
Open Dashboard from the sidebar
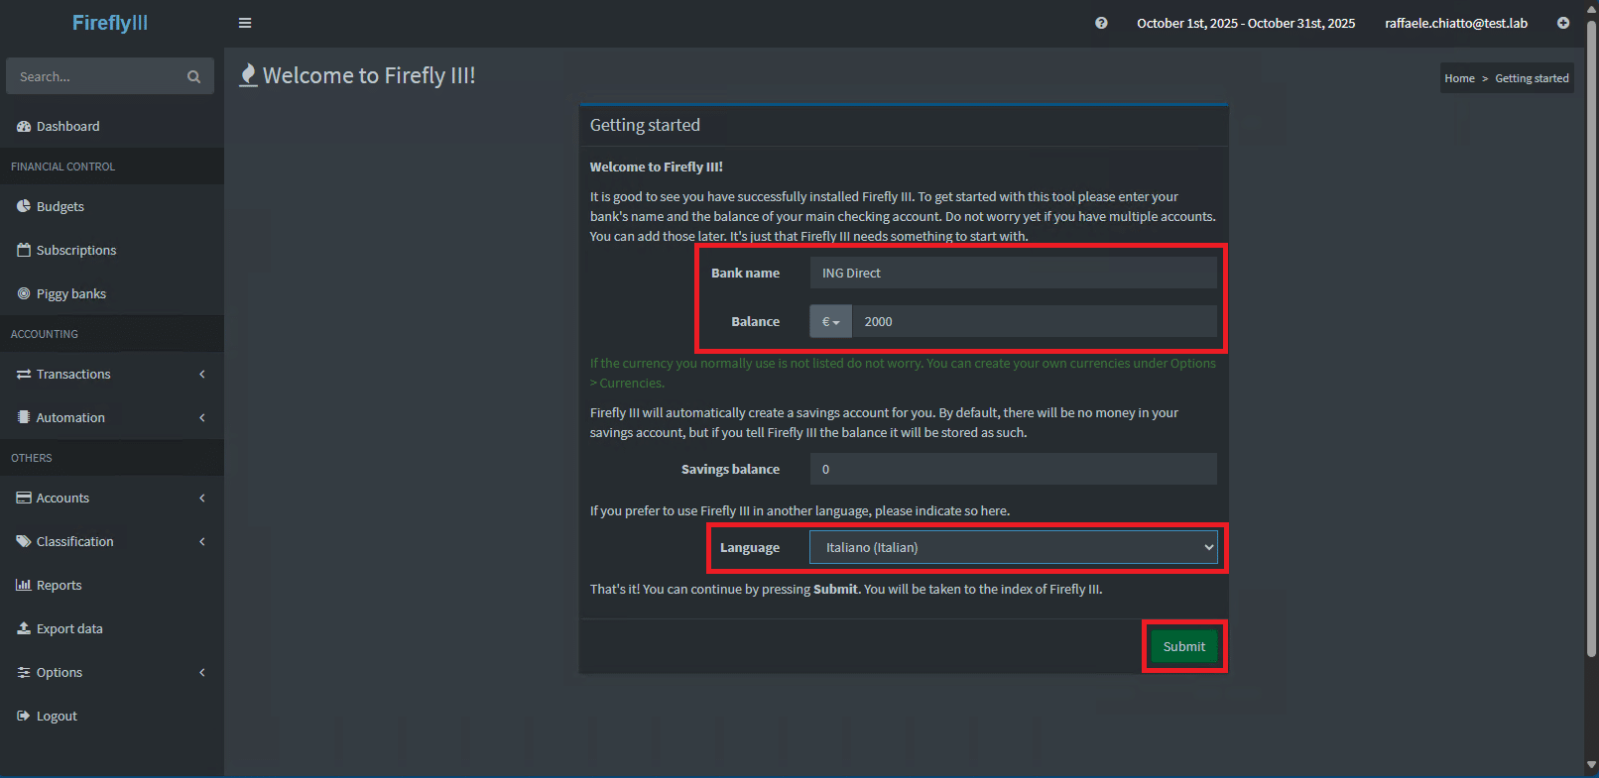(67, 127)
